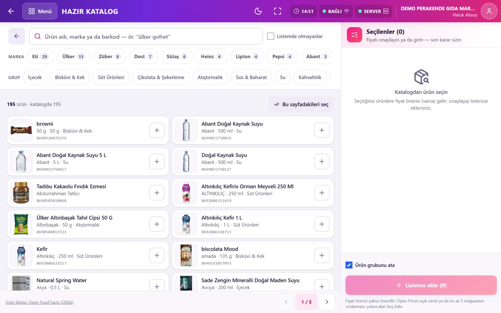Select the Süt Ürünleri group filter

(111, 77)
